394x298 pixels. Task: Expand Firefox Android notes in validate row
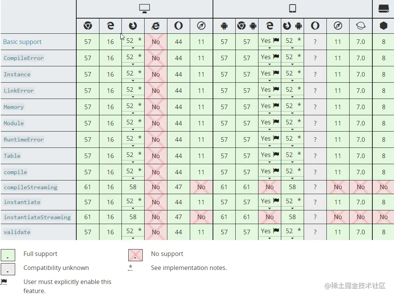292,238
